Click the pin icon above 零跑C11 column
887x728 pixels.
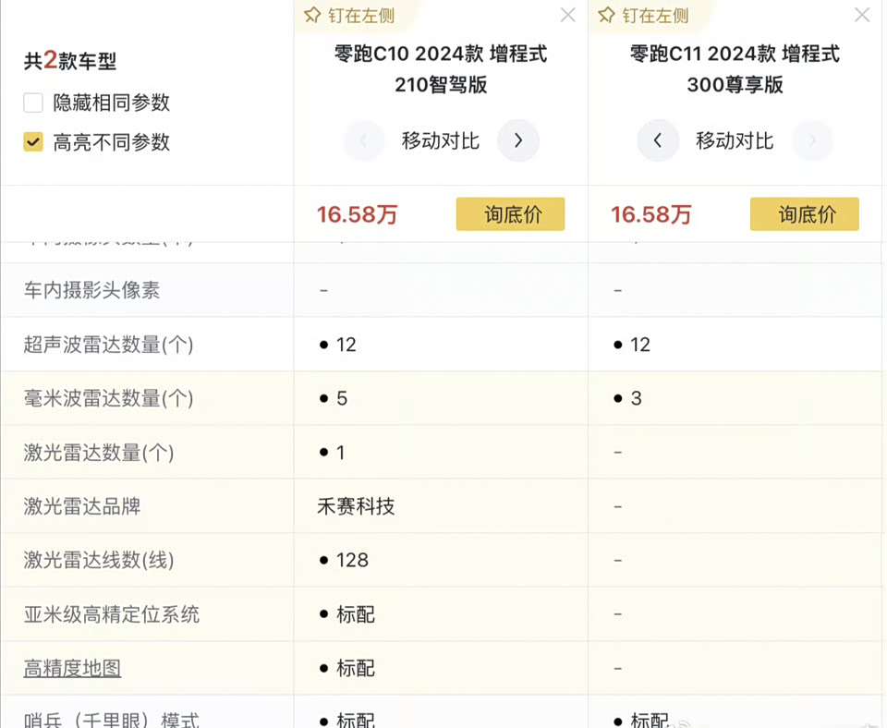[x=606, y=16]
